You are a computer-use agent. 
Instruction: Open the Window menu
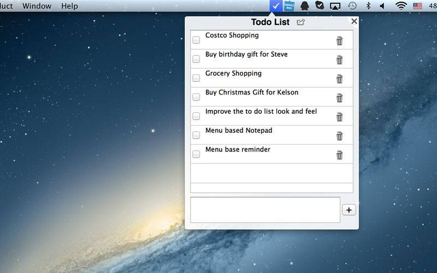[37, 6]
